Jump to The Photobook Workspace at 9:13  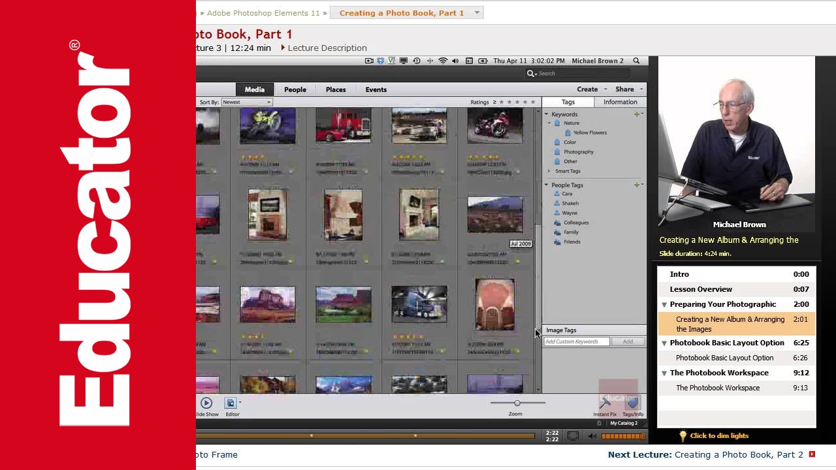click(x=736, y=388)
